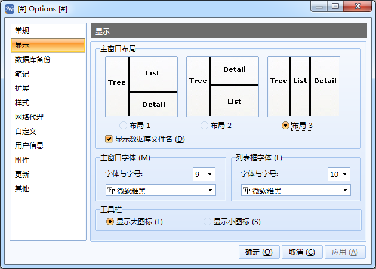Select 显示大图标 toolbar option
Viewport: 376px width, 269px height.
point(110,222)
